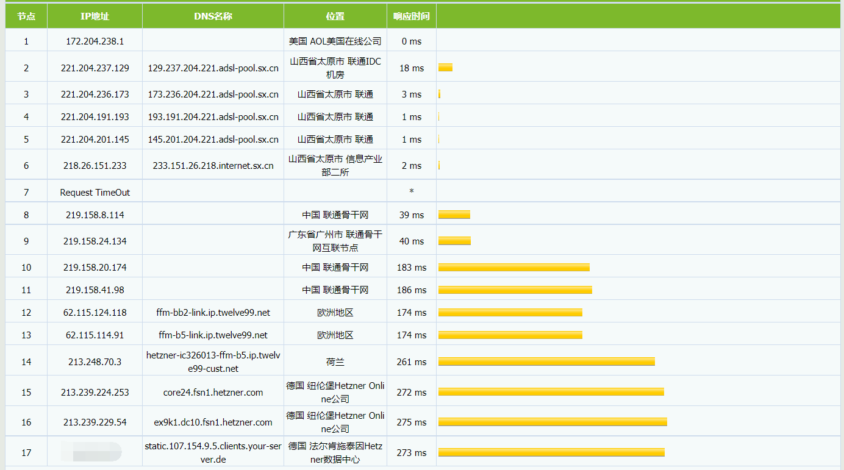844x470 pixels.
Task: Select DNS name ffm-b5-link.ip.twelve99.net
Action: click(213, 335)
